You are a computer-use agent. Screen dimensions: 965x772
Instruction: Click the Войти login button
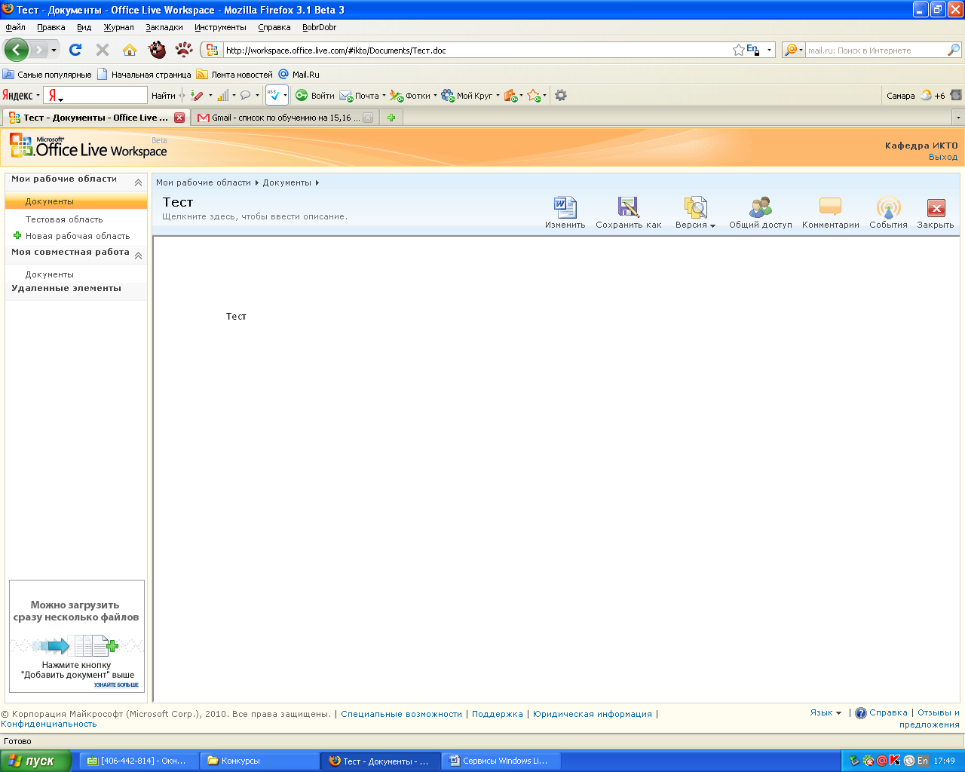(x=314, y=96)
